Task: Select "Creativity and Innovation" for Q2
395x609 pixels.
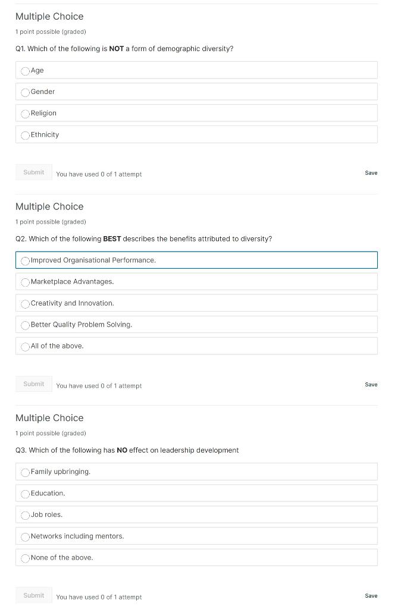Action: coord(25,303)
